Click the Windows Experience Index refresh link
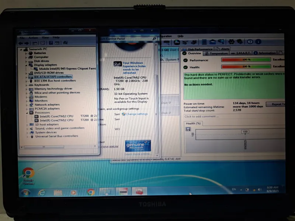The width and height of the screenshot is (295, 221). (134, 68)
